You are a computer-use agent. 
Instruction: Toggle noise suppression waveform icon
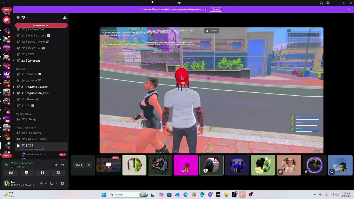(56, 165)
